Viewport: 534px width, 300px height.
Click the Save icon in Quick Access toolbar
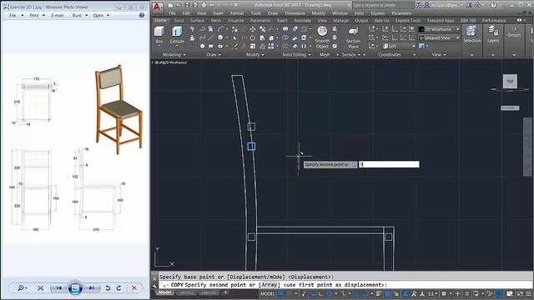(187, 5)
